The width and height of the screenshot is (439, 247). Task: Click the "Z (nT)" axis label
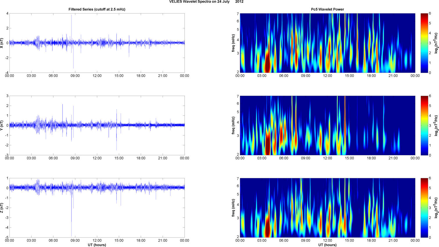2,208
